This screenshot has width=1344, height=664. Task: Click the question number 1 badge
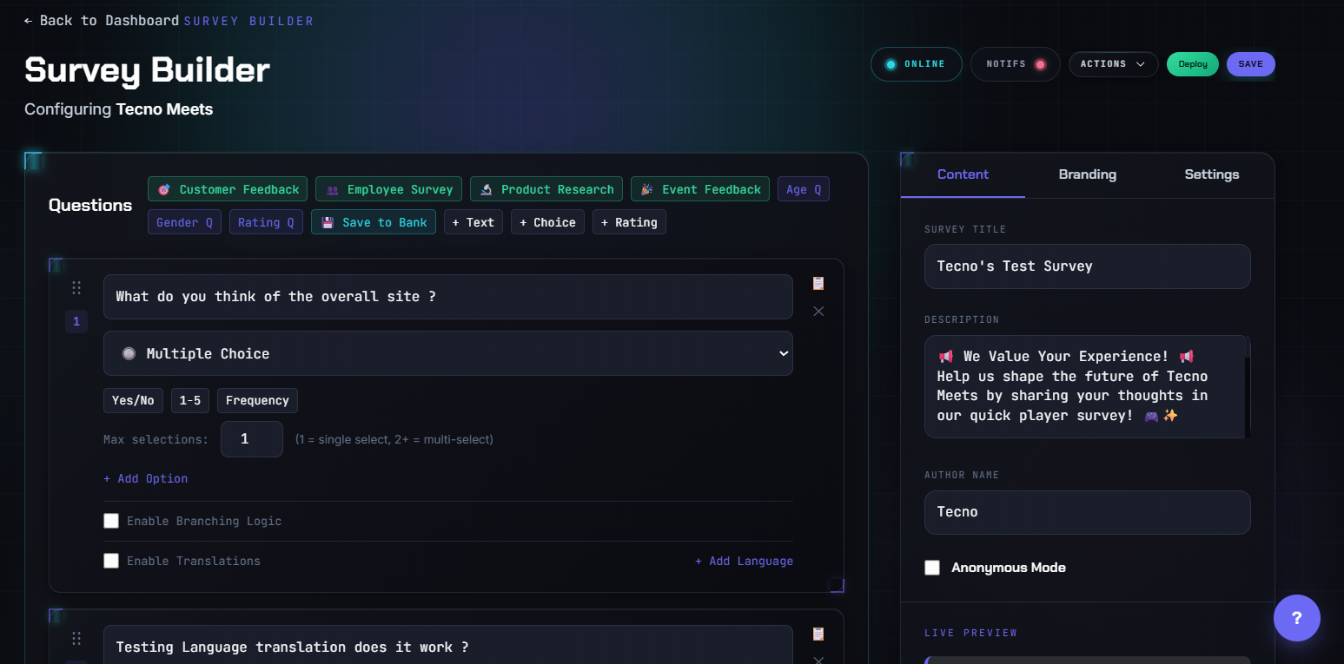pos(76,322)
